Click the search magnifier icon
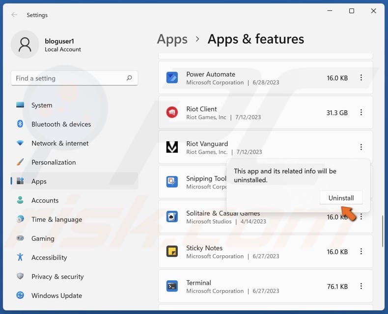 [x=129, y=78]
